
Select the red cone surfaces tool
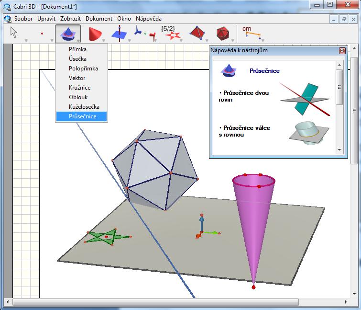coord(95,34)
